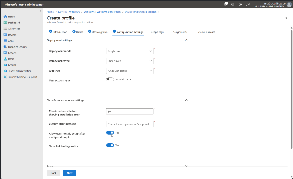Open the Devices | Windows breadcrumb link
Viewport: 293px width, 179px height.
[x=69, y=11]
